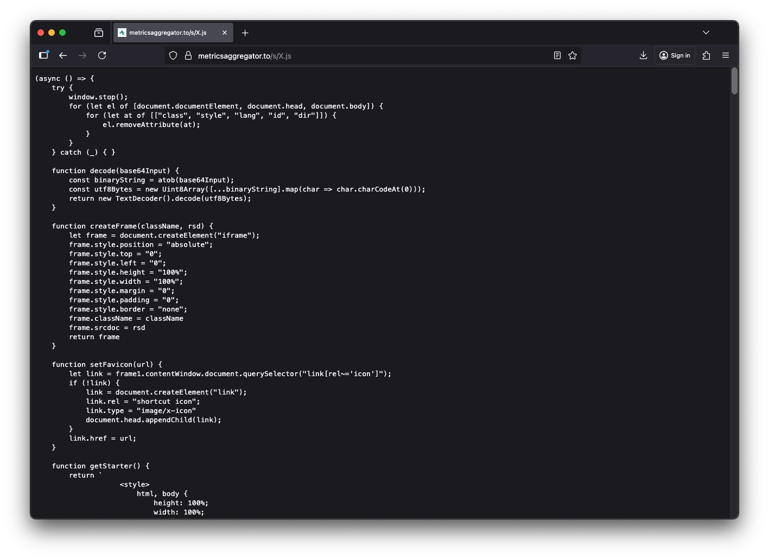Click the forward navigation arrow

(x=82, y=55)
